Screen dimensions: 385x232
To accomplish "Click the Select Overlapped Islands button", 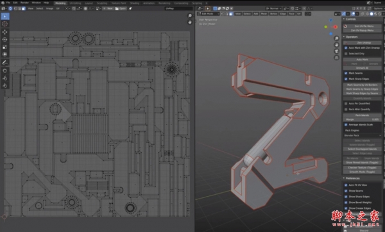I will click(363, 149).
